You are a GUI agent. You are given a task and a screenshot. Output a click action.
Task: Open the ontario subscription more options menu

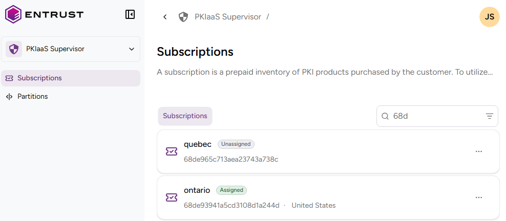[x=479, y=197]
